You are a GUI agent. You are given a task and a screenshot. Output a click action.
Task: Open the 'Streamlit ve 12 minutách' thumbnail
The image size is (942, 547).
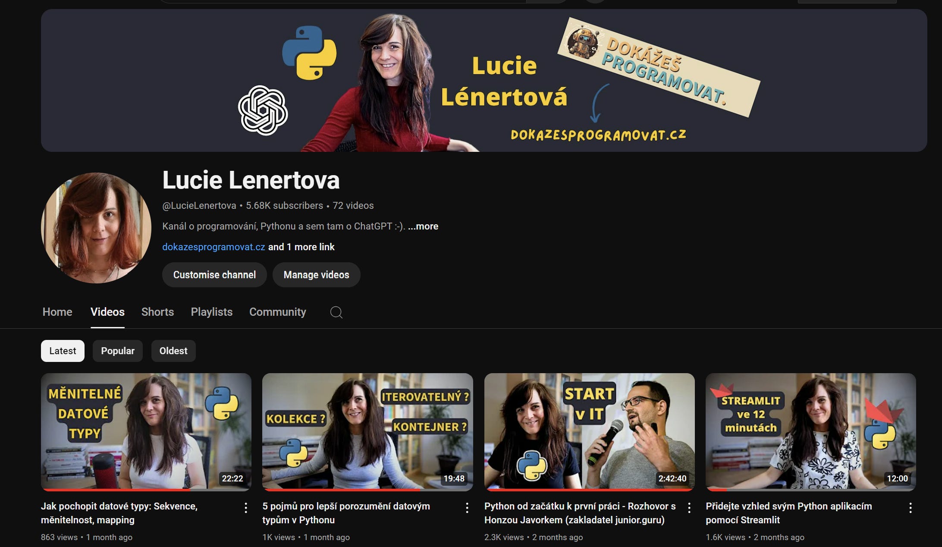coord(811,431)
